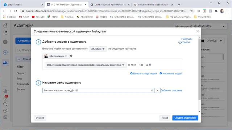The height and width of the screenshot is (130, 232).
Task: Bookmark this page with the star icon
Action: coord(192,11)
